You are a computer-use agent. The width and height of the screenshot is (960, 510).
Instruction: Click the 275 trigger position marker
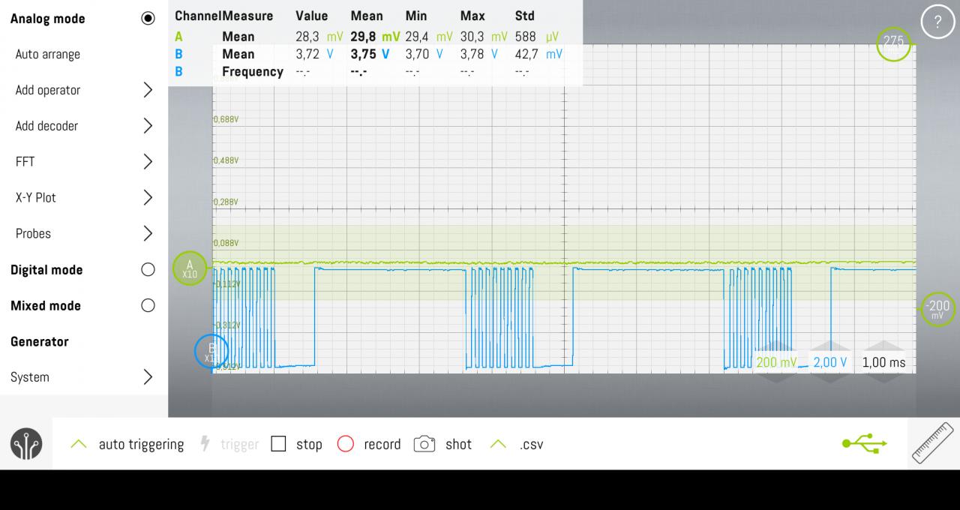click(893, 43)
